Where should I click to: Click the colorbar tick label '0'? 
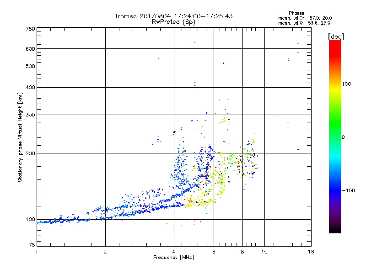click(343, 137)
